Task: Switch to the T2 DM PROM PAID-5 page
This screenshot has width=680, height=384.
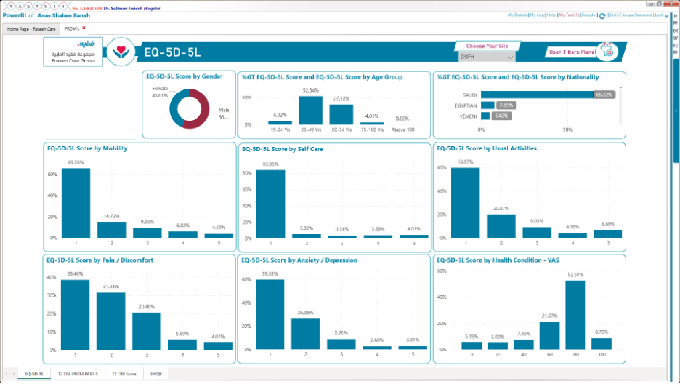Action: pos(78,374)
